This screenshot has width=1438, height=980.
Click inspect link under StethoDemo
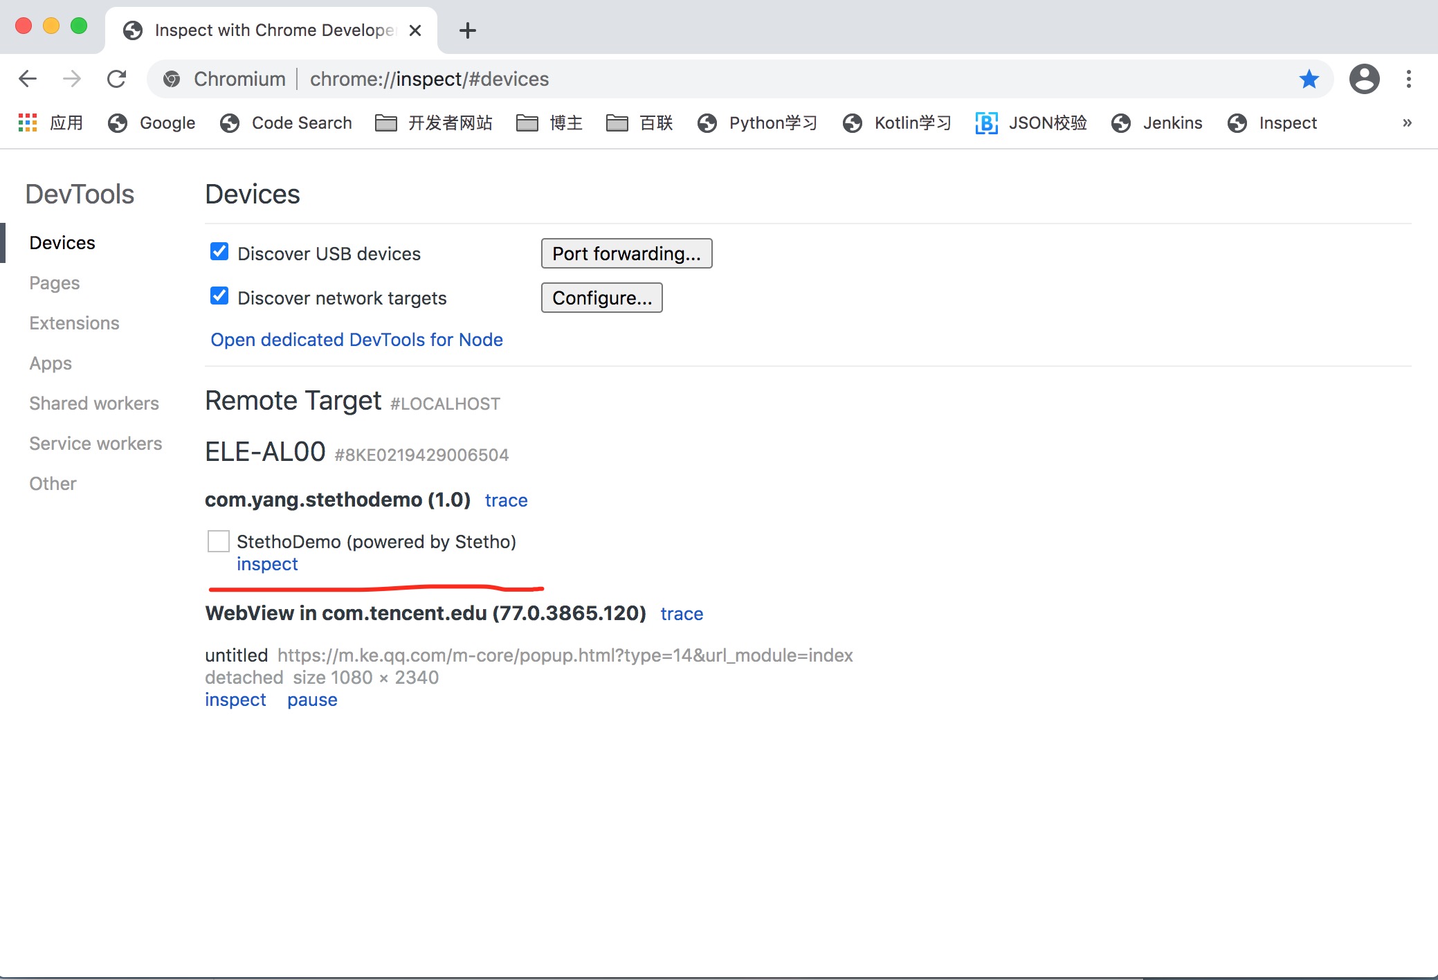(x=267, y=564)
